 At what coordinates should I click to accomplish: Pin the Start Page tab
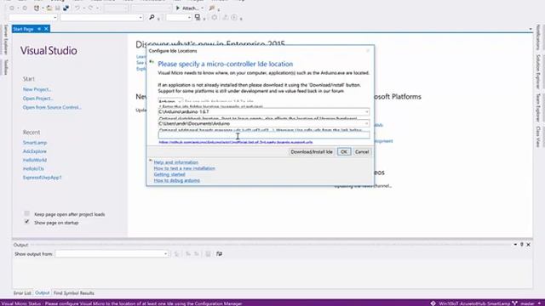(x=39, y=29)
